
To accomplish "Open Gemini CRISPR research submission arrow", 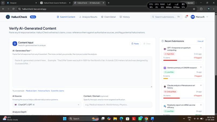I will tap(201, 67).
